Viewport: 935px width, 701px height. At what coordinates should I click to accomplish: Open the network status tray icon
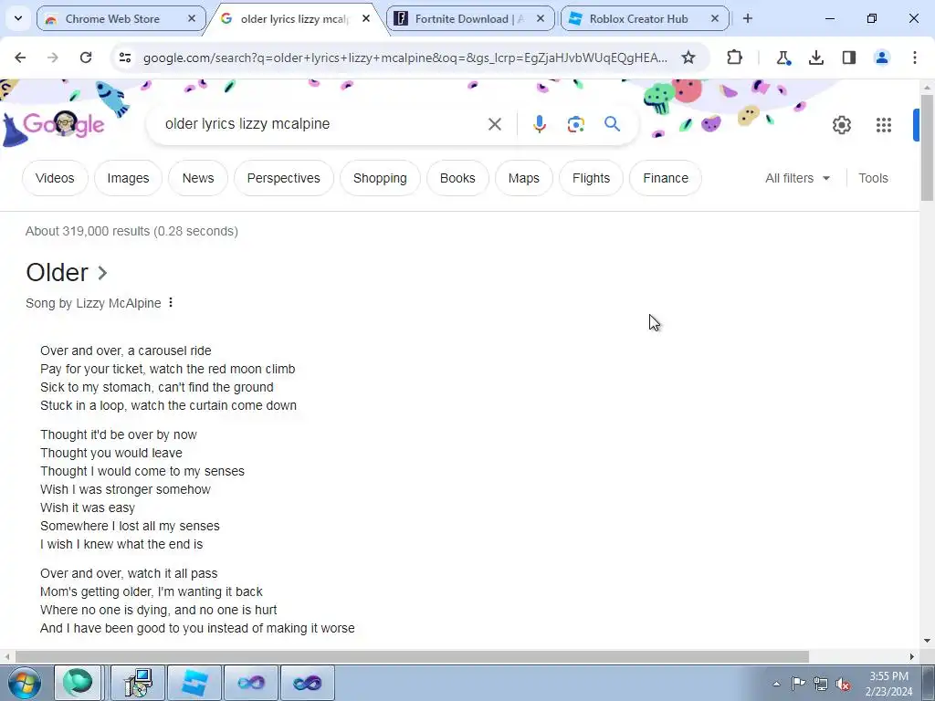(821, 684)
